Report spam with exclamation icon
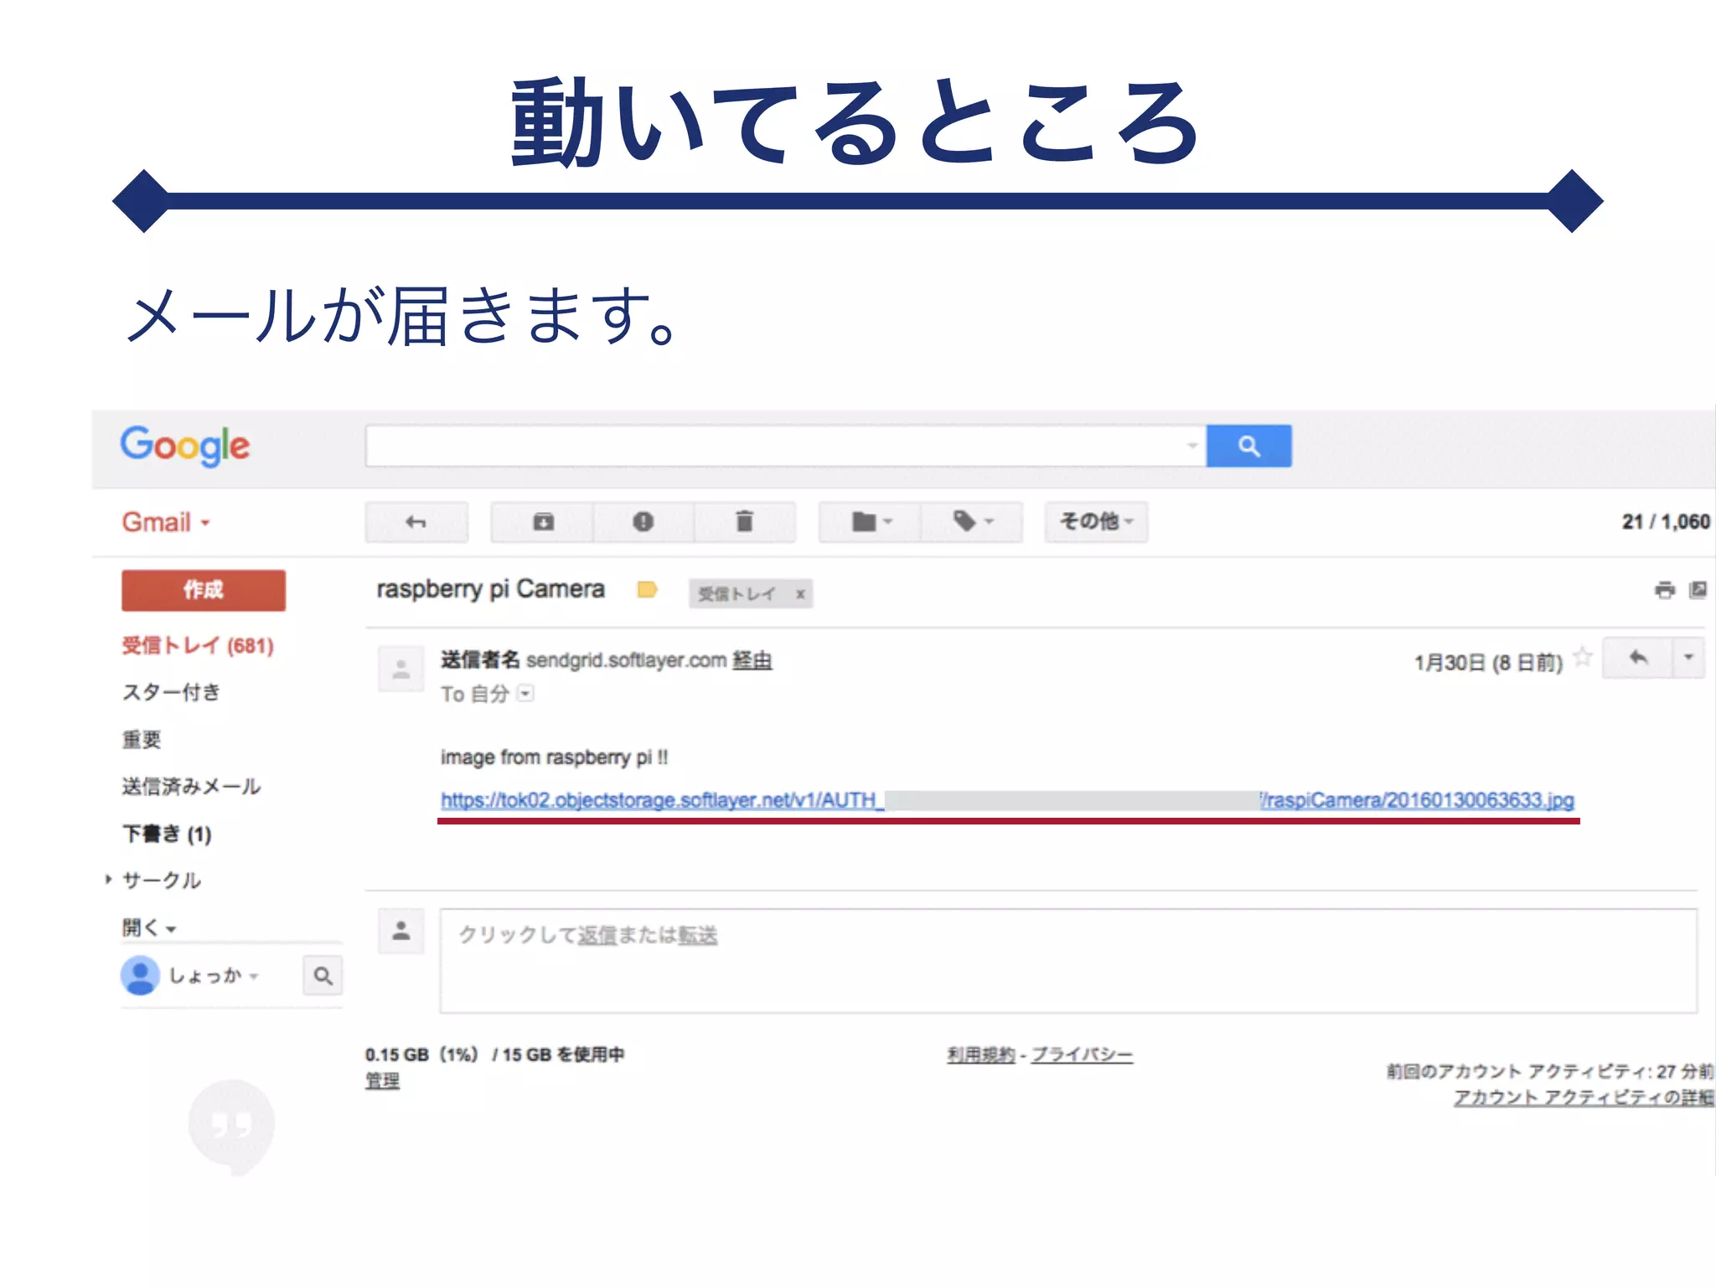 point(643,522)
